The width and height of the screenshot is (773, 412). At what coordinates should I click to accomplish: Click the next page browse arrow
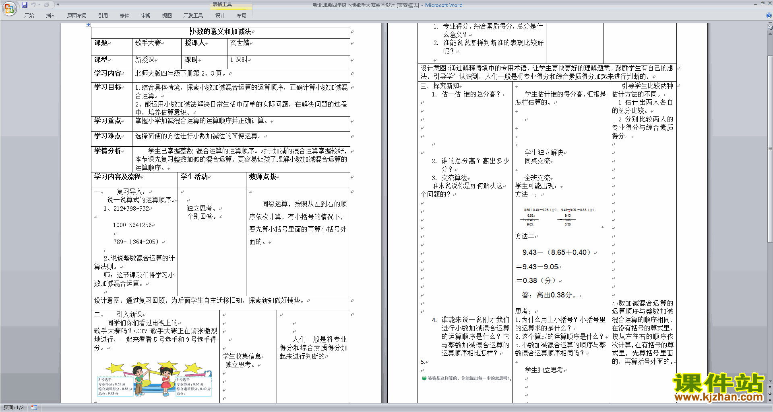tap(770, 400)
